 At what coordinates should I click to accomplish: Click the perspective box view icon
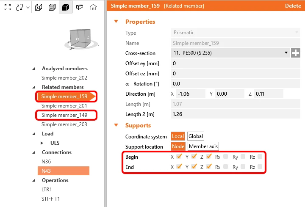[80, 7]
